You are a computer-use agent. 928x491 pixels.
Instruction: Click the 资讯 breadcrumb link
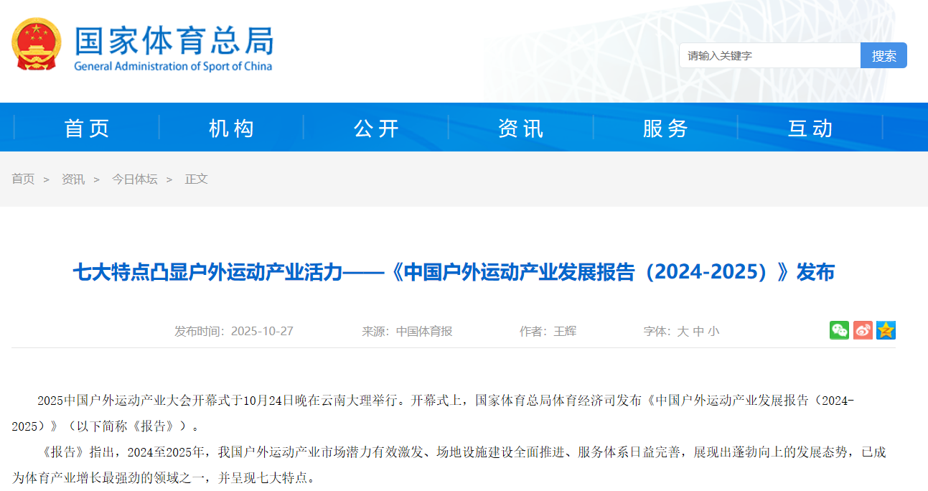click(72, 179)
